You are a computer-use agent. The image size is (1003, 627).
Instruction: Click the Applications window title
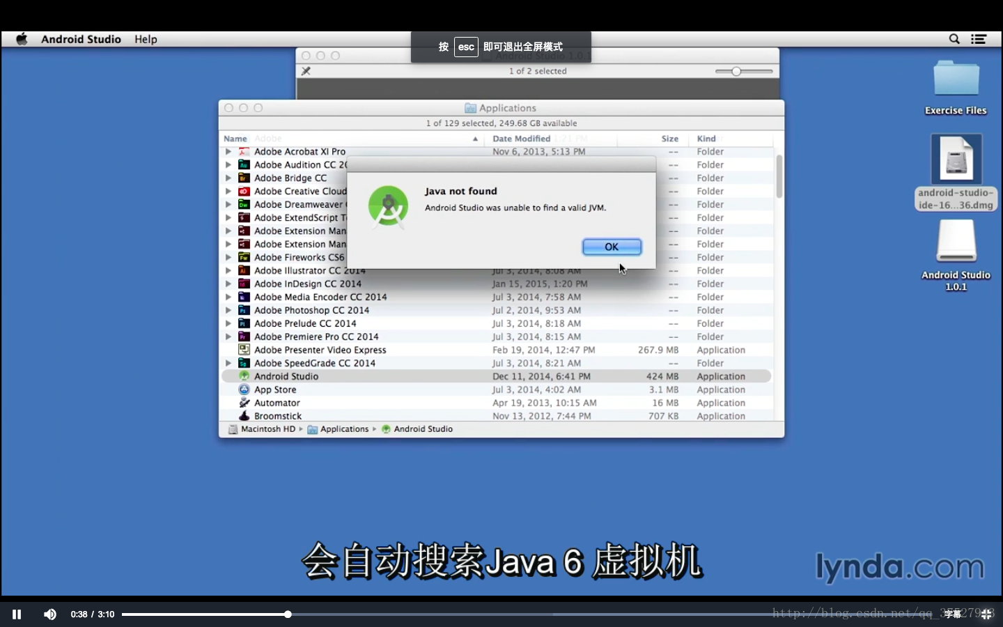507,108
